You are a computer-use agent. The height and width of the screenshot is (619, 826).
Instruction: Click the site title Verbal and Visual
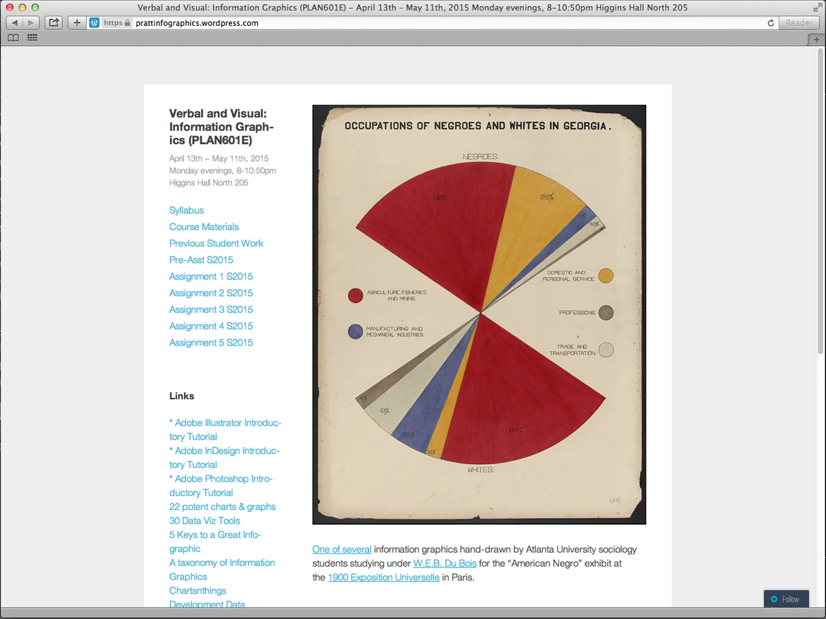coord(221,127)
